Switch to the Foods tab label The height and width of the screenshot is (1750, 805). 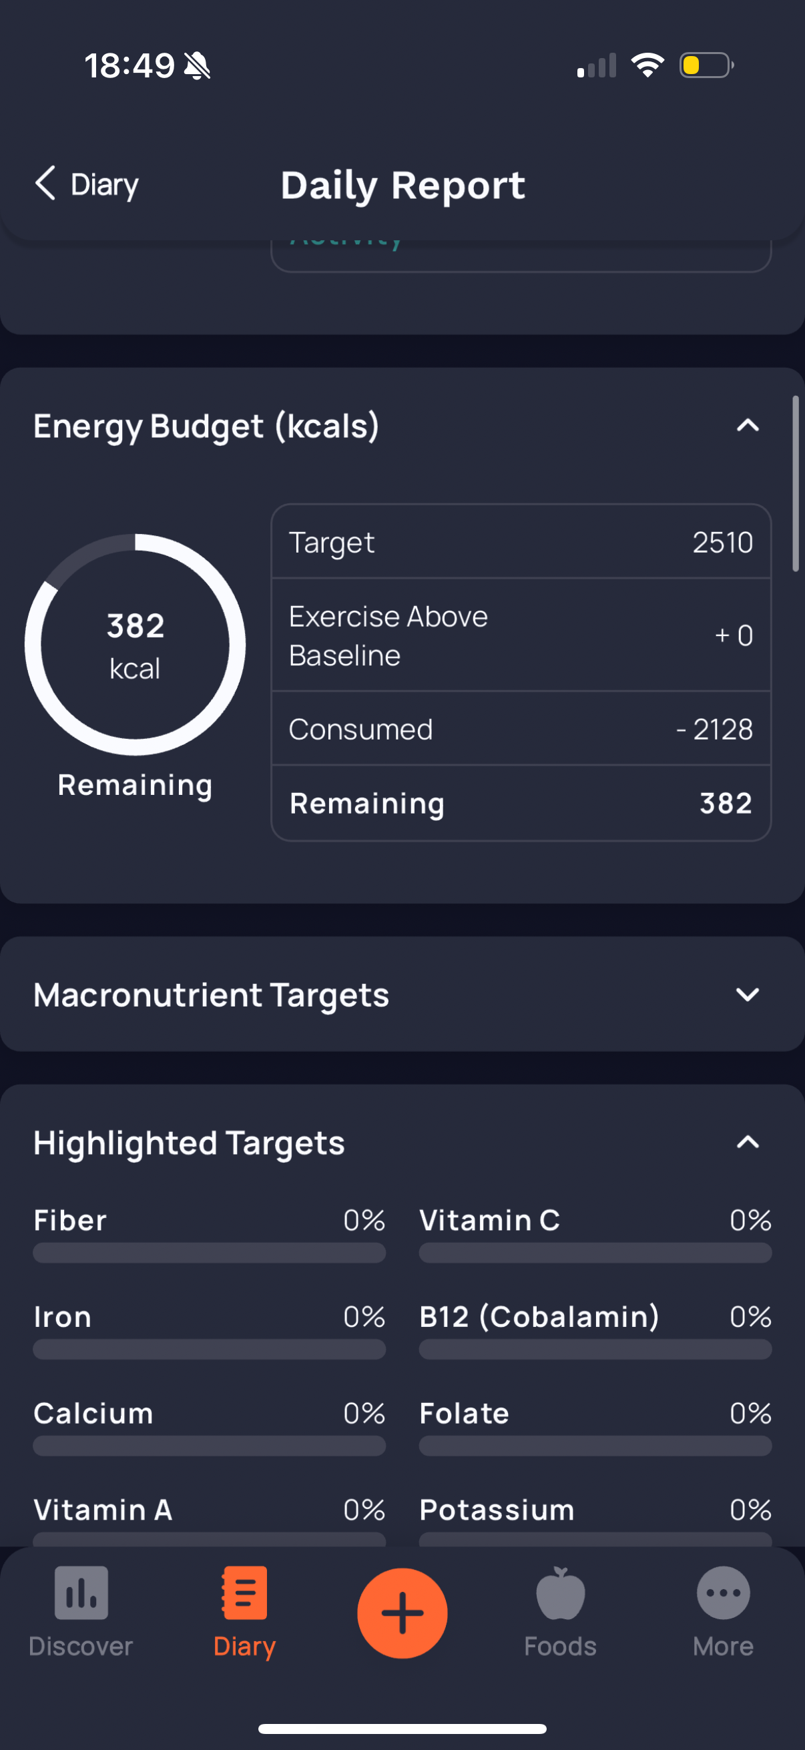pos(561,1646)
